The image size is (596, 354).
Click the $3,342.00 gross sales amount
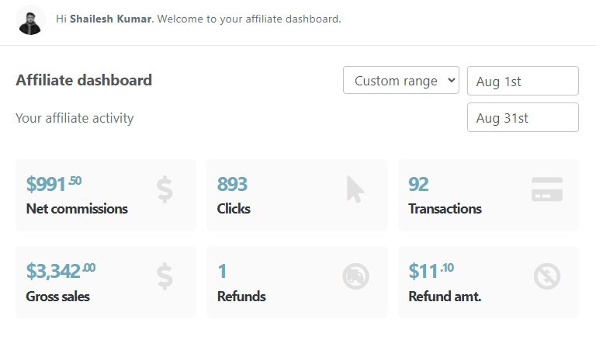(61, 271)
